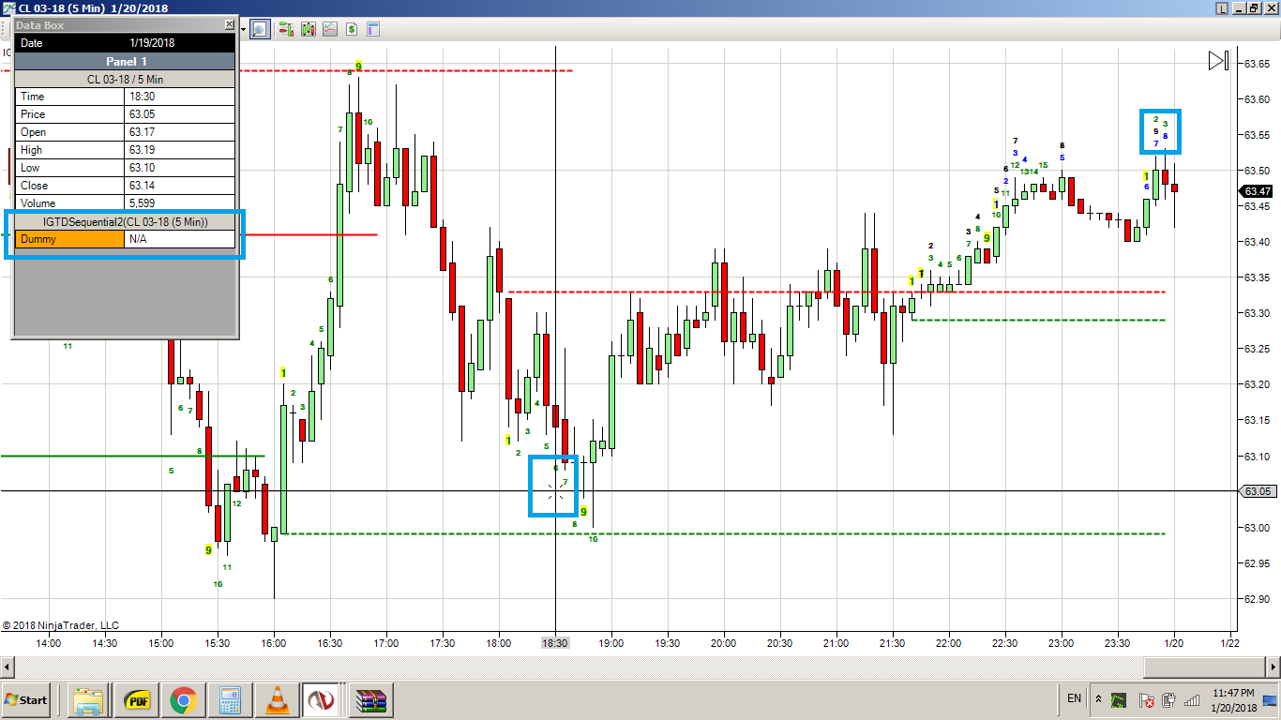Expand dropdown arrow beside magnifier tool
Image resolution: width=1281 pixels, height=720 pixels.
(x=244, y=29)
